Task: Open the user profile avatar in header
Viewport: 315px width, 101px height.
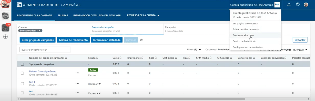Action: coord(306,5)
